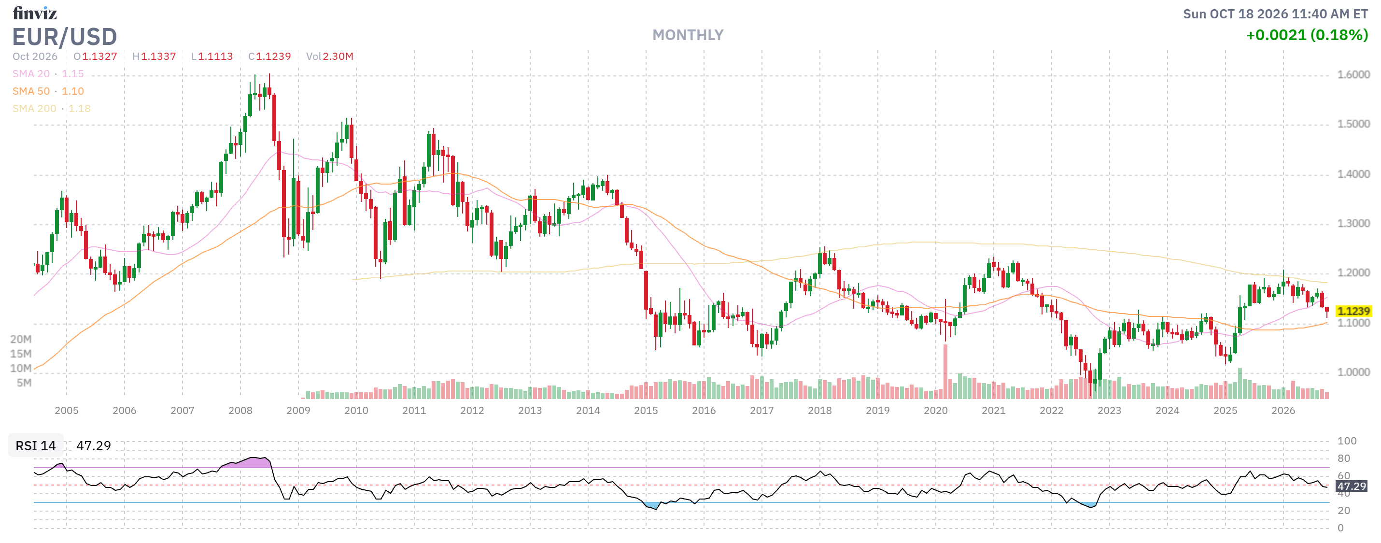
Task: Click the 2017 year label on the time axis
Action: (761, 411)
